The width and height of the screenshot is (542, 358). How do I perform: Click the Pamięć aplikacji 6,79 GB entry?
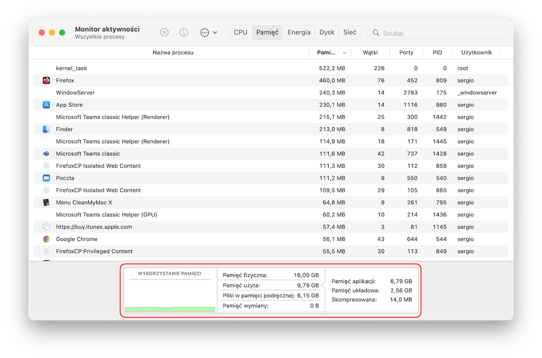tap(372, 281)
